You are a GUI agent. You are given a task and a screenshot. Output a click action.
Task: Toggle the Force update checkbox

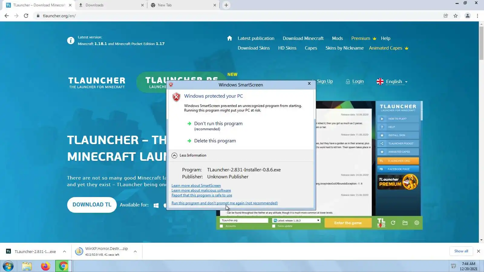274,226
